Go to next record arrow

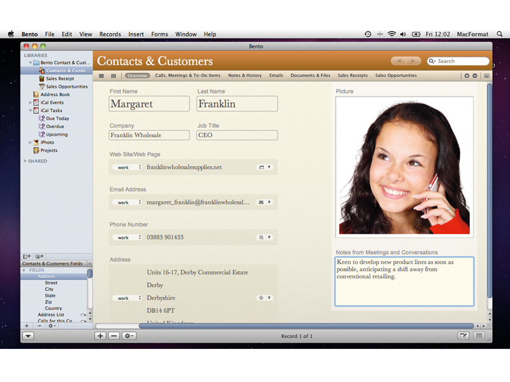coord(413,60)
